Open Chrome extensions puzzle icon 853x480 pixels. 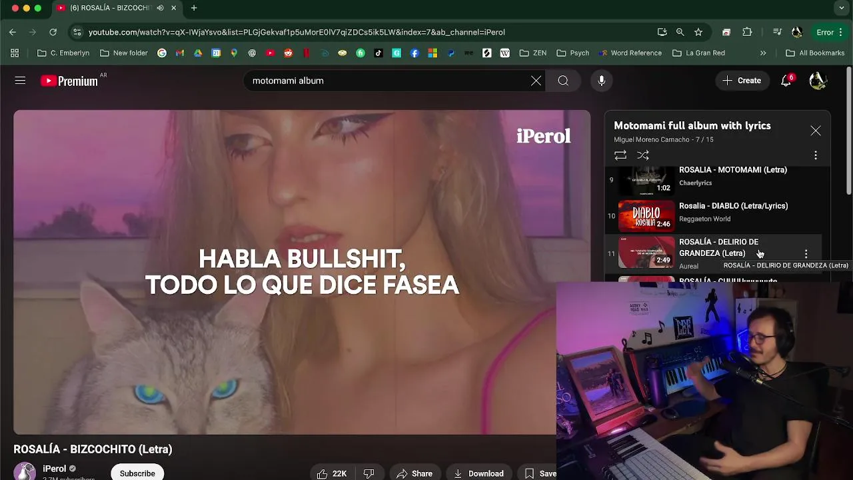point(747,32)
